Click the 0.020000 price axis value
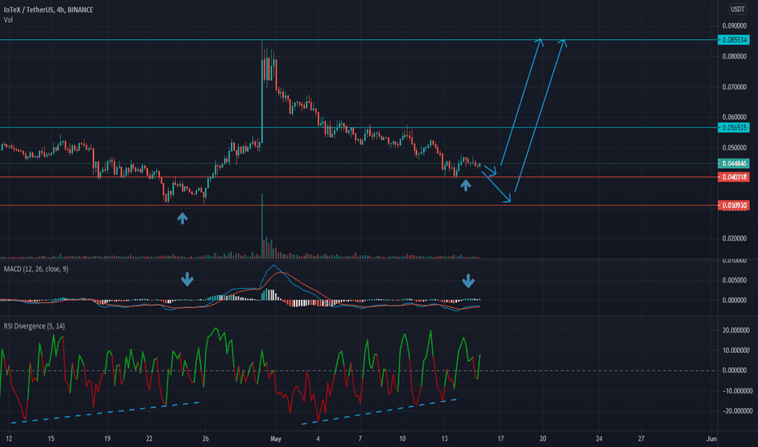Screen dimensions: 758x447 [734, 238]
